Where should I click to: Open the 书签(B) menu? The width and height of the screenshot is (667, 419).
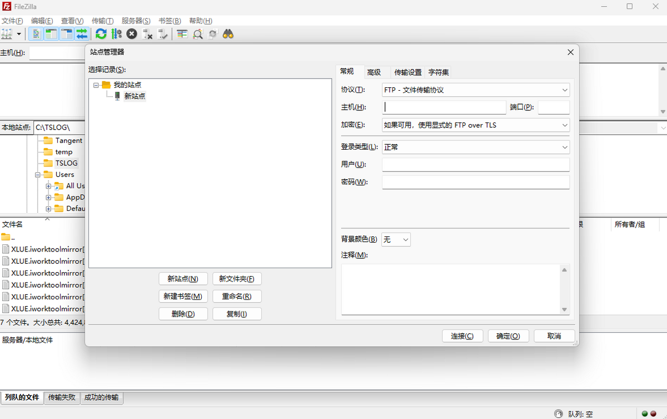tap(170, 21)
